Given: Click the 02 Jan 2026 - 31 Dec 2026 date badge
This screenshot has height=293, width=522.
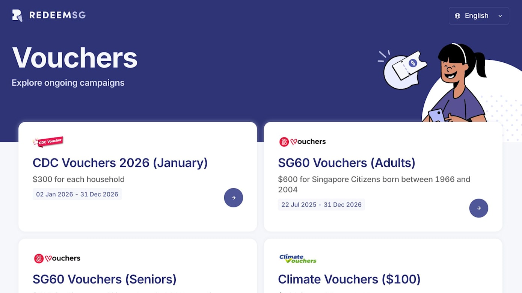Looking at the screenshot, I should coord(77,194).
